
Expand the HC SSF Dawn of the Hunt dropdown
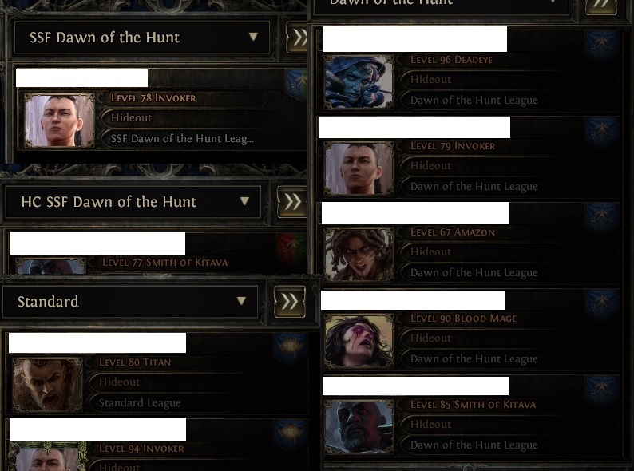pos(133,201)
